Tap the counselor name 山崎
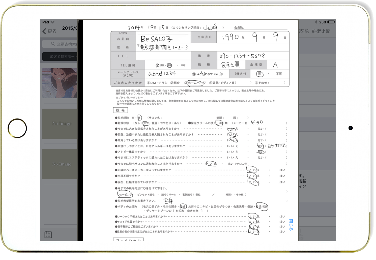This screenshot has height=260, width=376. click(210, 27)
